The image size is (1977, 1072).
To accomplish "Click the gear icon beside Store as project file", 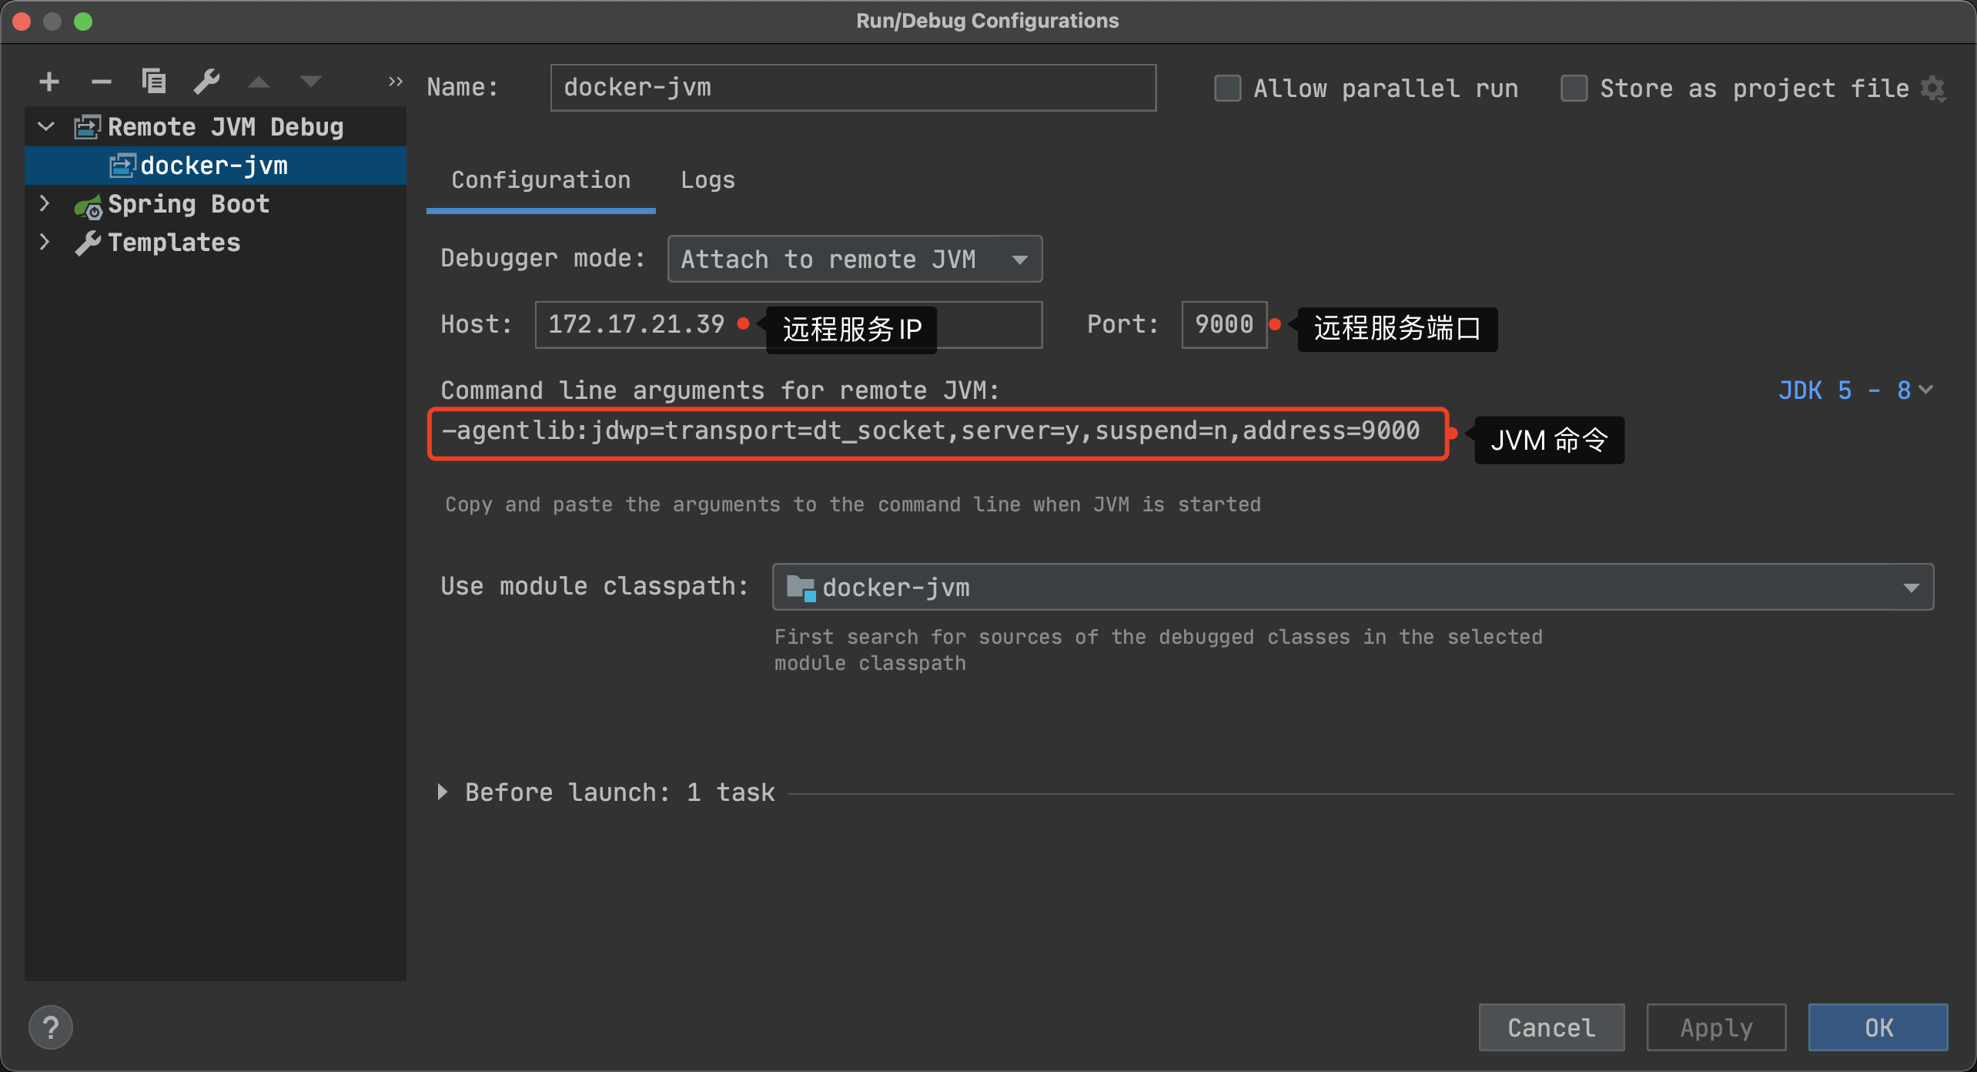I will tap(1933, 89).
